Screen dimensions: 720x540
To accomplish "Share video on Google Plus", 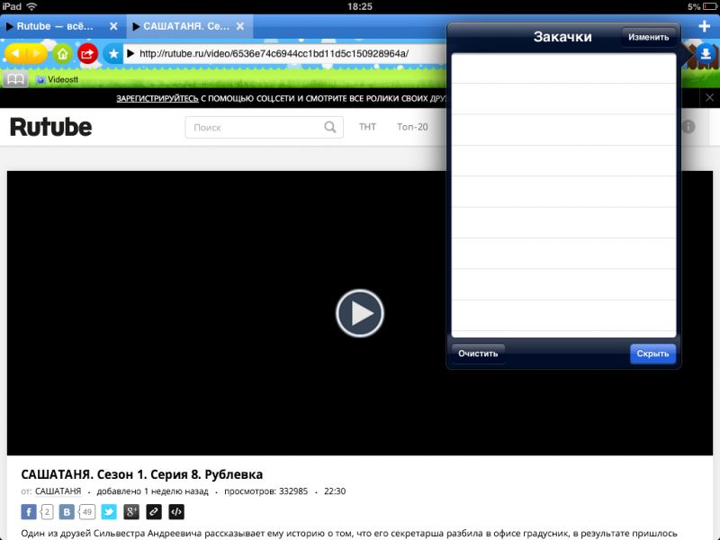I will tap(131, 512).
